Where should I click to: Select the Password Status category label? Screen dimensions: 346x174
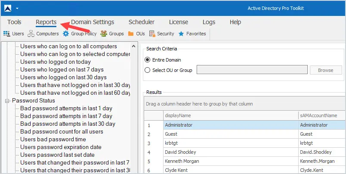pos(33,100)
